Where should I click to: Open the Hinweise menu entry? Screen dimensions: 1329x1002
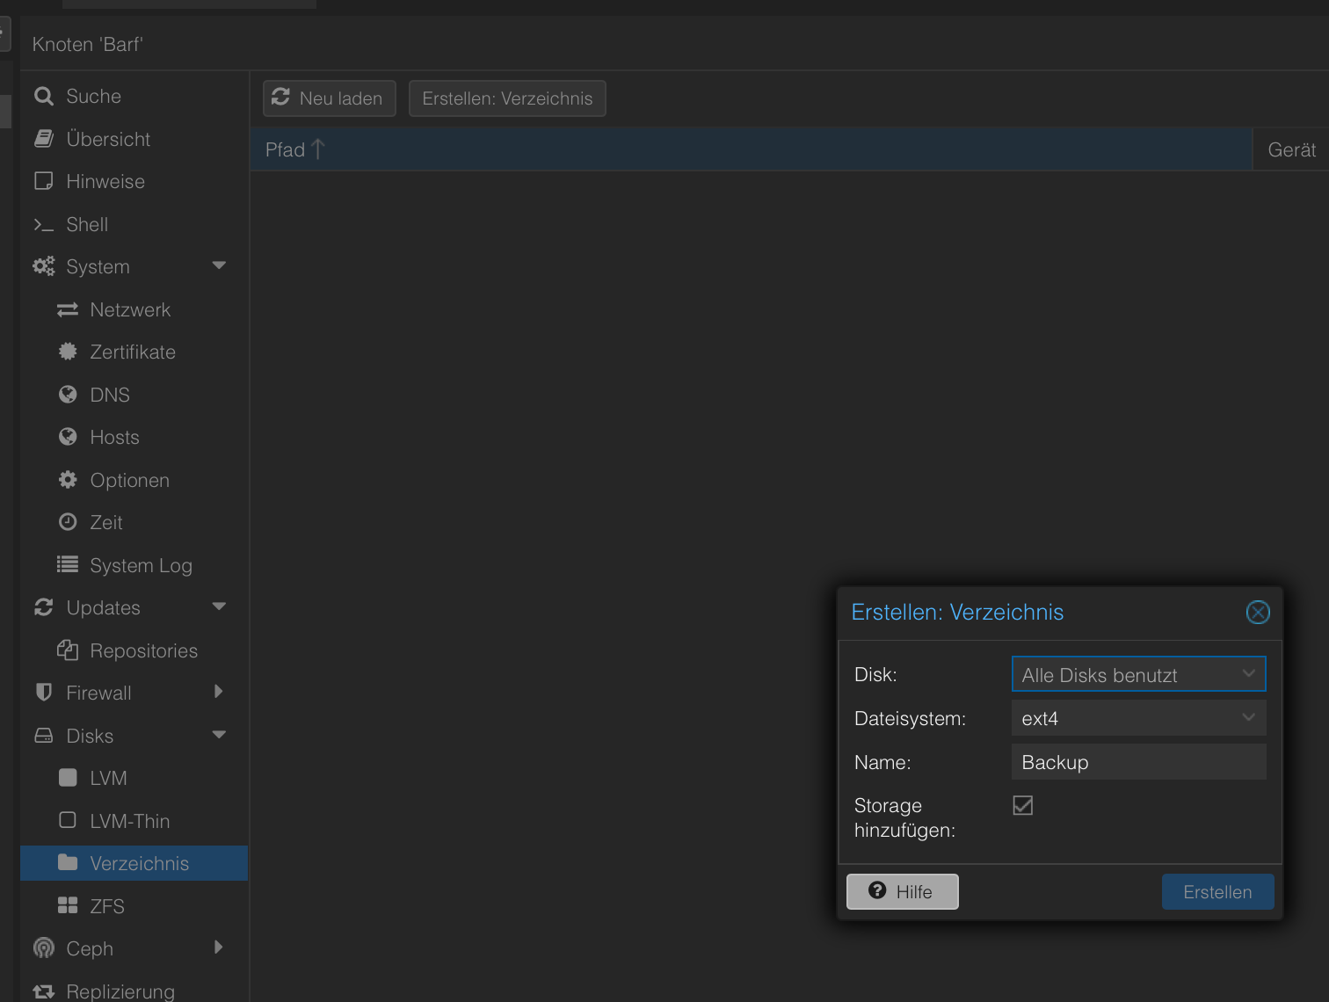(x=134, y=181)
